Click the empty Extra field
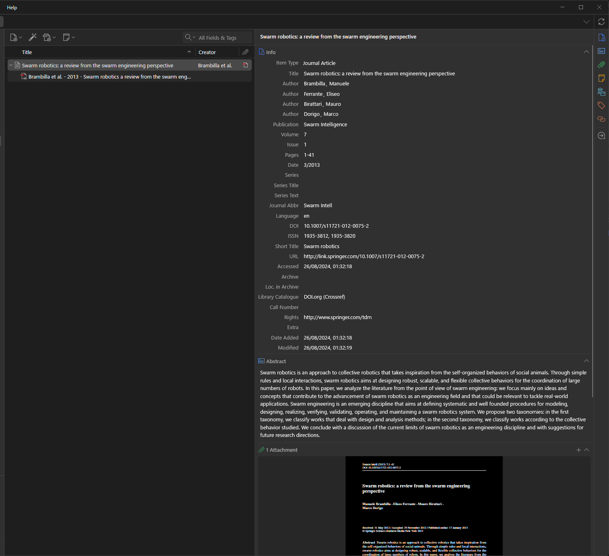This screenshot has height=556, width=609. [x=445, y=327]
